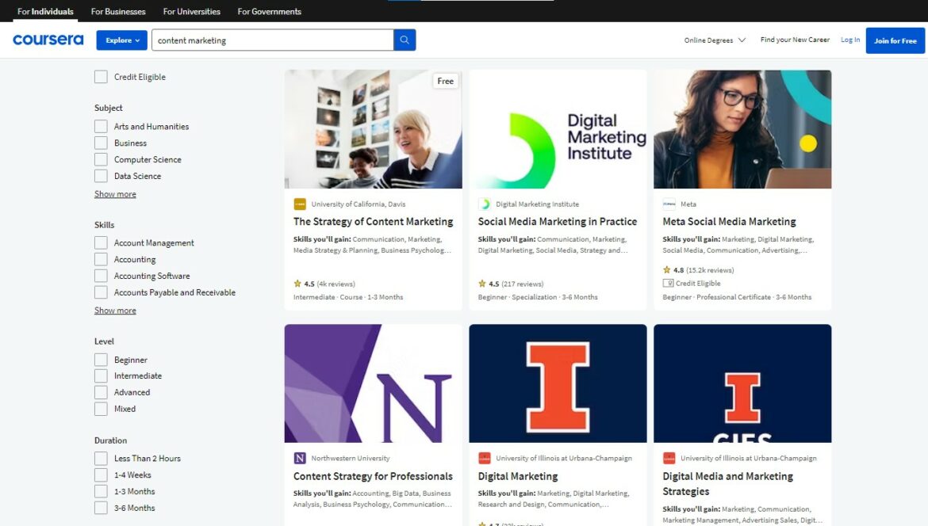
Task: Check the Accounting skill filter
Action: (102, 260)
